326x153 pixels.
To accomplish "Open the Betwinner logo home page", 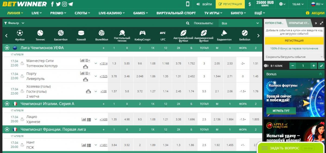I will 25,4.
